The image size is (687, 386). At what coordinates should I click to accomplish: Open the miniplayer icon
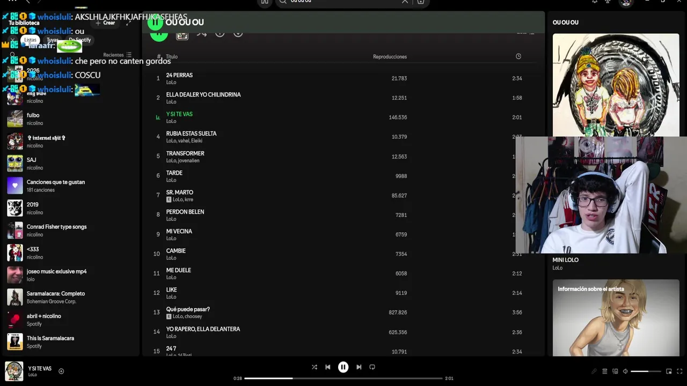(x=669, y=371)
